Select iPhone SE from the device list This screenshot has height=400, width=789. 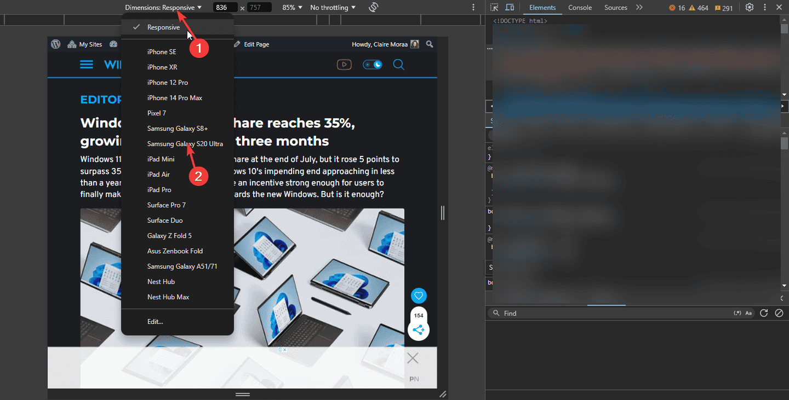coord(178,52)
